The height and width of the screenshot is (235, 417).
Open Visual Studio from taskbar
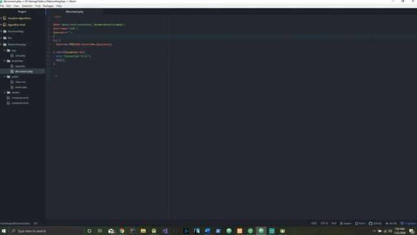point(165,230)
